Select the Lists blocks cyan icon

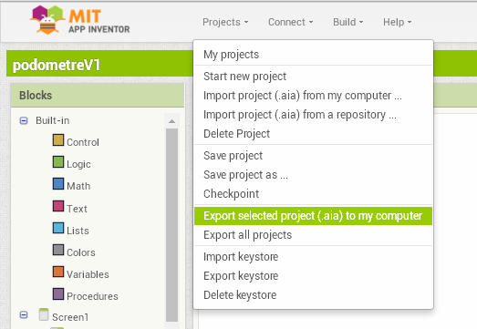[x=58, y=228]
